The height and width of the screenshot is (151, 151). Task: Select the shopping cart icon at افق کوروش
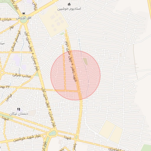click(x=24, y=14)
